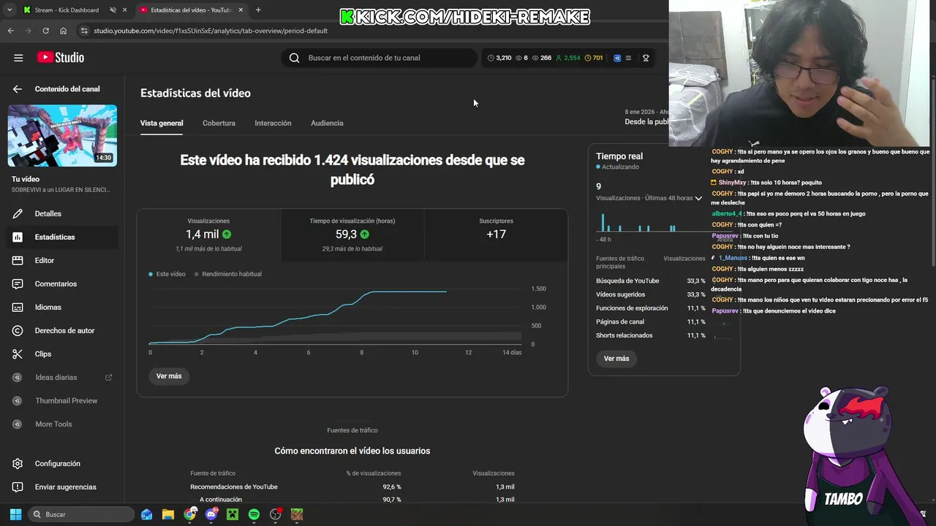Screen dimensions: 936x526
Task: Open site info icon in address bar
Action: click(x=84, y=31)
